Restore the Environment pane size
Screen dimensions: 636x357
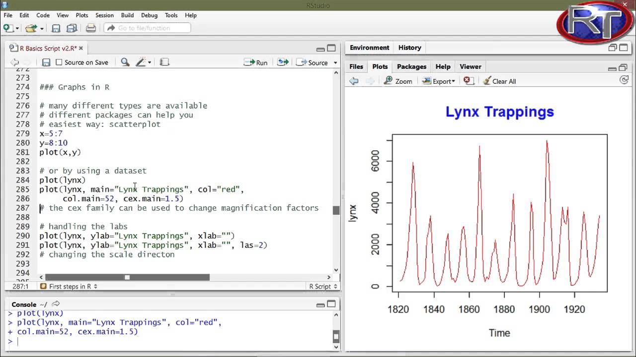point(613,48)
